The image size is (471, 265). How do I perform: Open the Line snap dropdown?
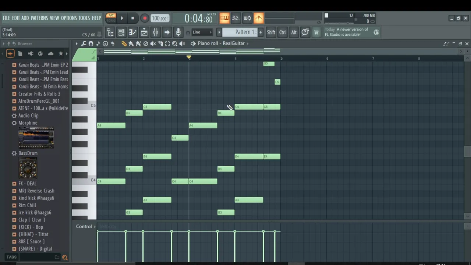202,32
